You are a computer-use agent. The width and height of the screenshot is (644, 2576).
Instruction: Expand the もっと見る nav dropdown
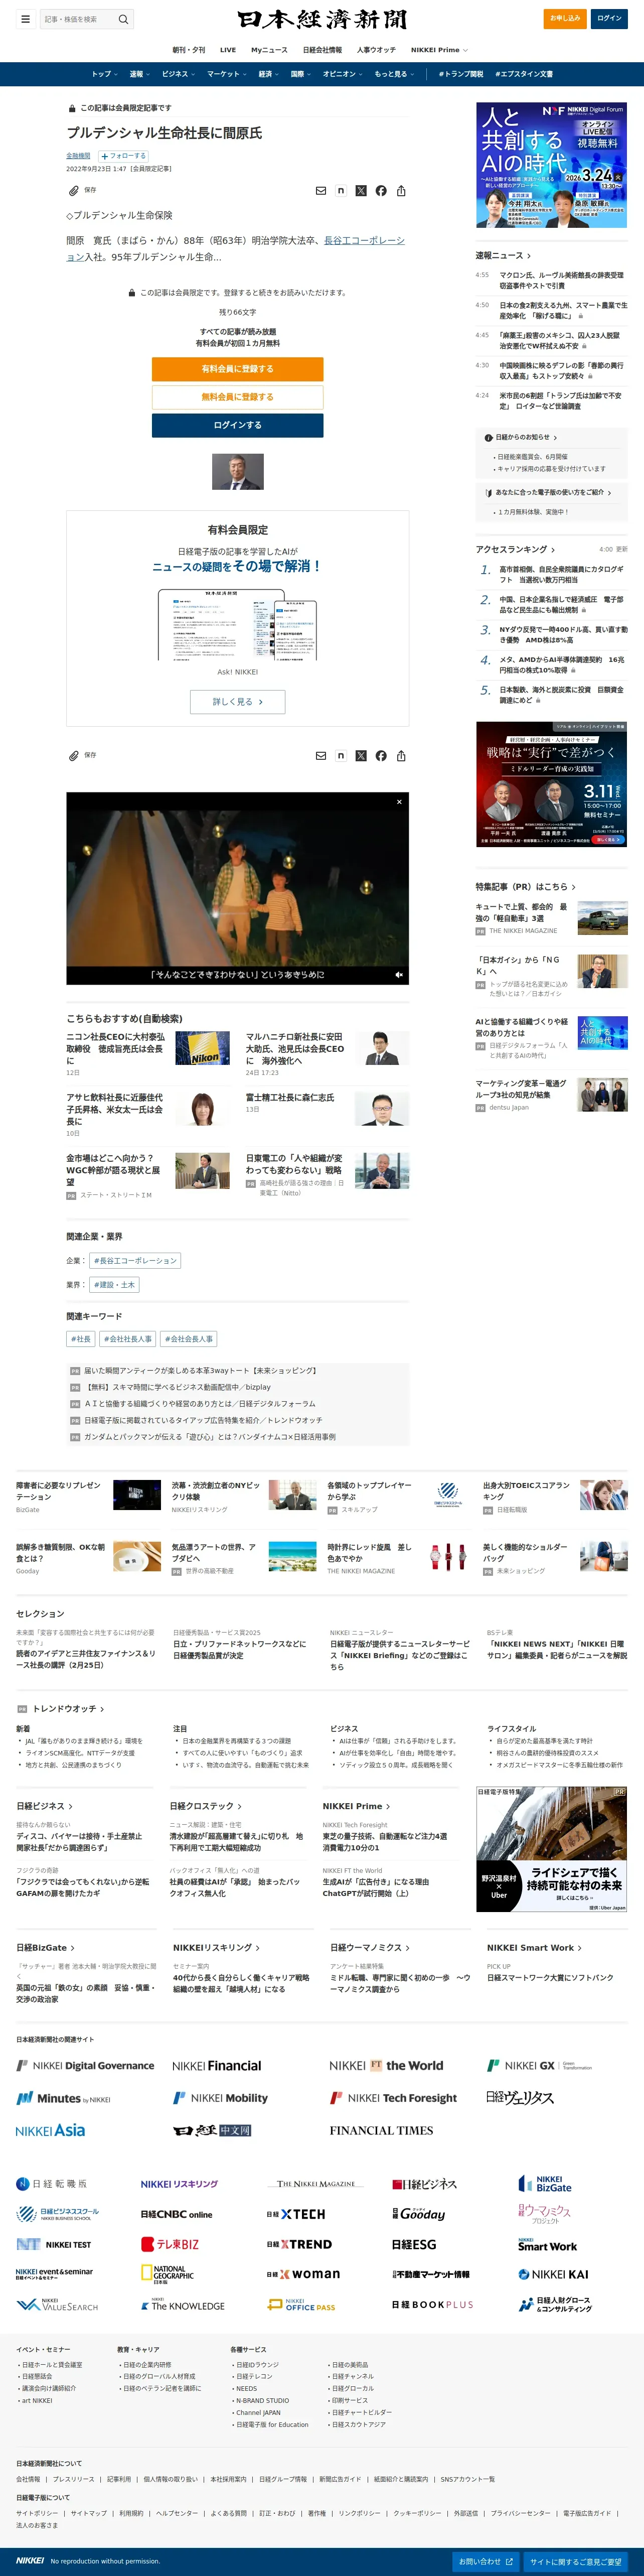[x=394, y=74]
